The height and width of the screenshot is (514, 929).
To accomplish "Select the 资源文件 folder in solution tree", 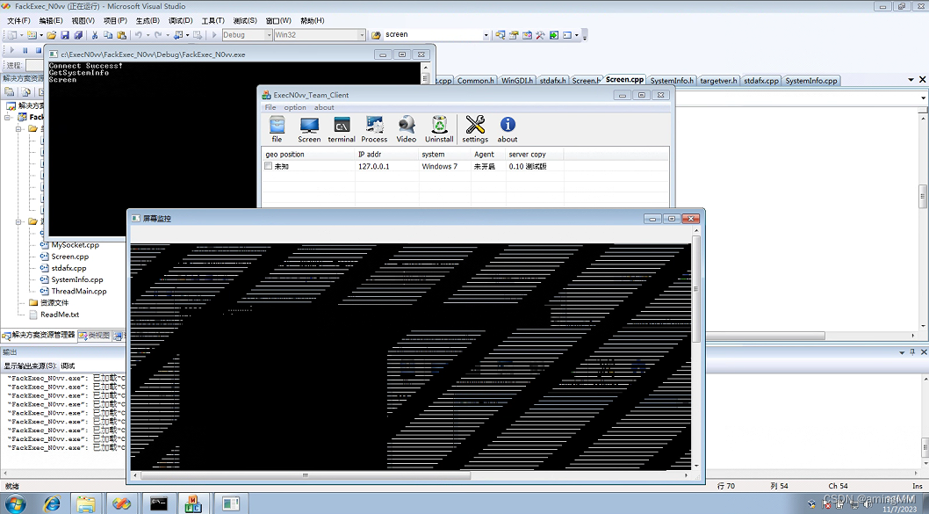I will pos(54,303).
